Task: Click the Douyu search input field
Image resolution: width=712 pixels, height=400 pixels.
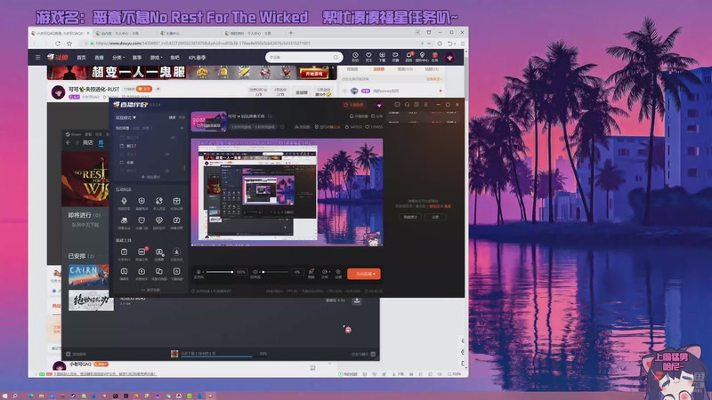Action: (x=301, y=57)
